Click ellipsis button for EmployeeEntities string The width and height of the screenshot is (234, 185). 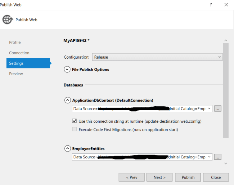pyautogui.click(x=218, y=157)
